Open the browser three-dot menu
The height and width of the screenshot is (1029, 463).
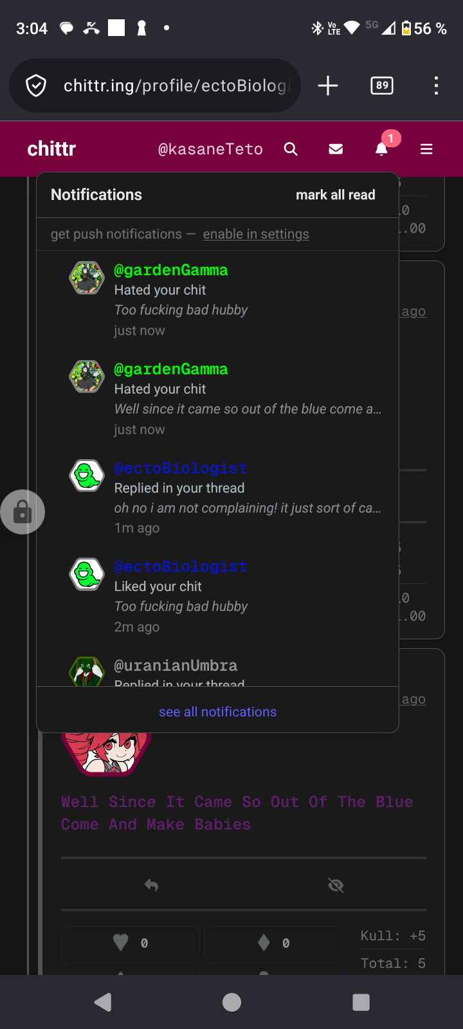point(436,86)
